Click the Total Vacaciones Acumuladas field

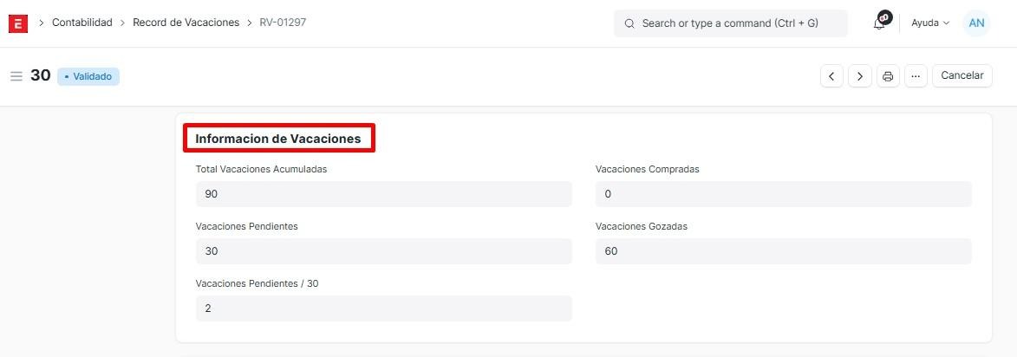[x=383, y=194]
